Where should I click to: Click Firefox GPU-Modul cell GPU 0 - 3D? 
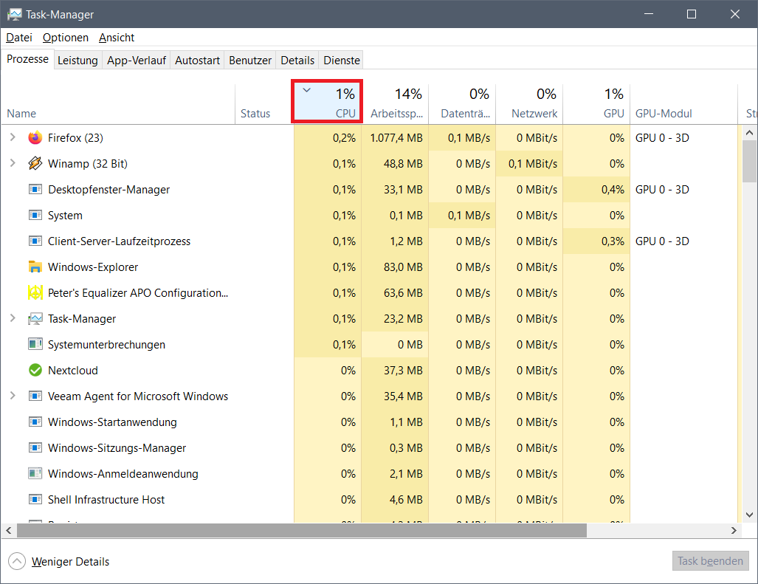(x=662, y=138)
